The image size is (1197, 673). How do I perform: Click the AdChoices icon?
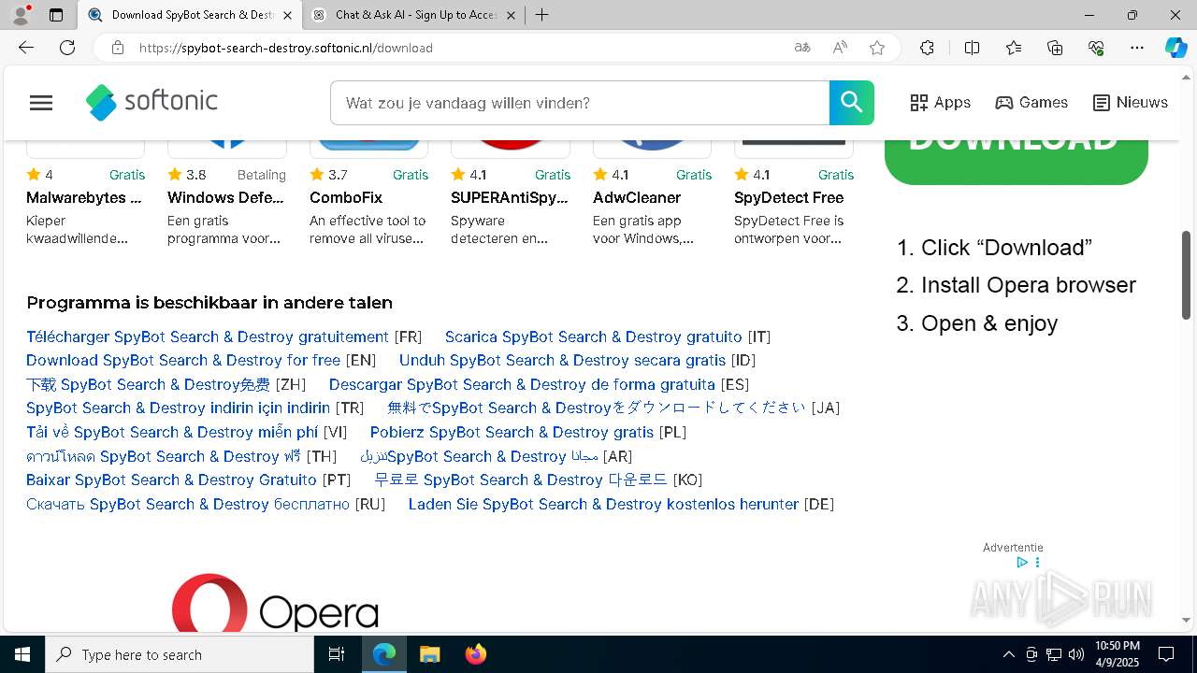pyautogui.click(x=1022, y=563)
